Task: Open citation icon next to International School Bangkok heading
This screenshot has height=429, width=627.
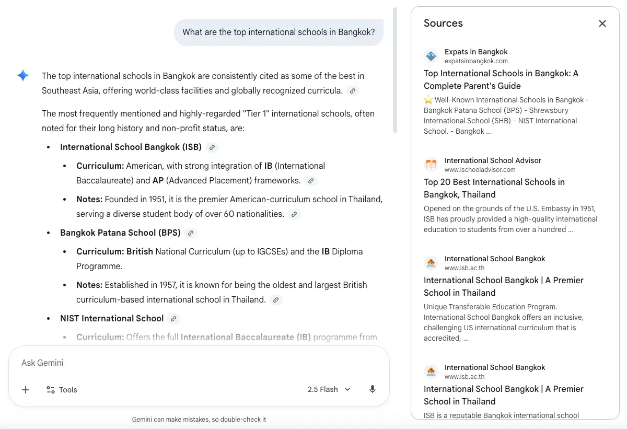Action: (x=212, y=147)
